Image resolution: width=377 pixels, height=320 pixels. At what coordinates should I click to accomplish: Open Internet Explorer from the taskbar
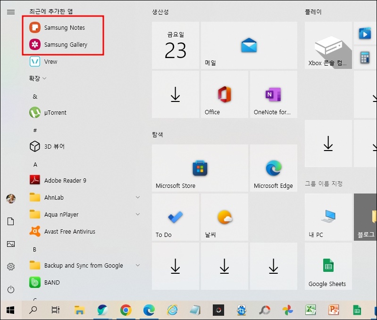[172, 310]
